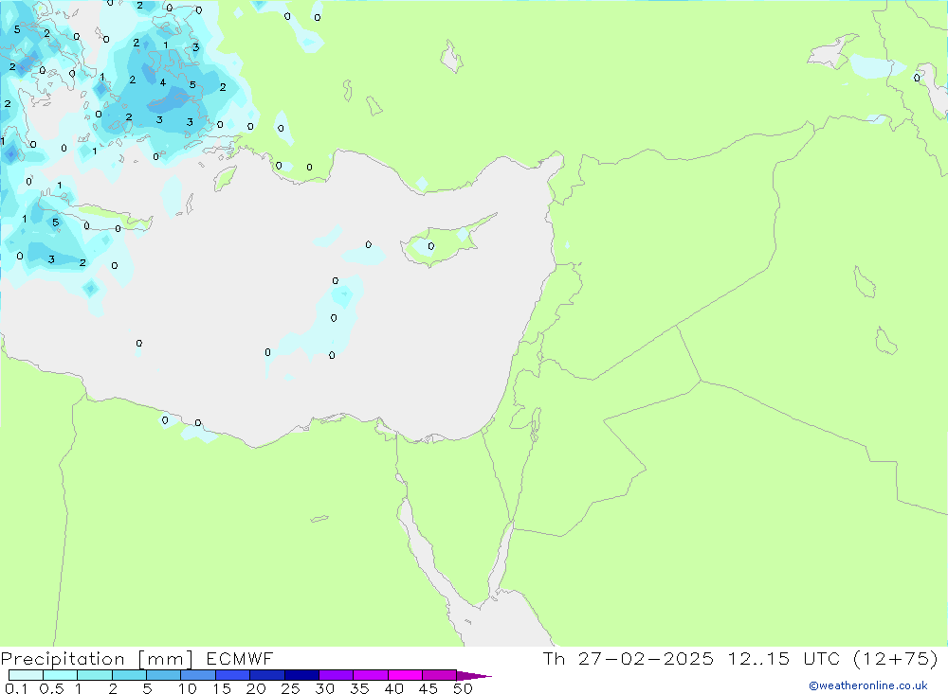Select the 35–40 mm legend color box
Screen dimensions: 948x694
pos(371,675)
